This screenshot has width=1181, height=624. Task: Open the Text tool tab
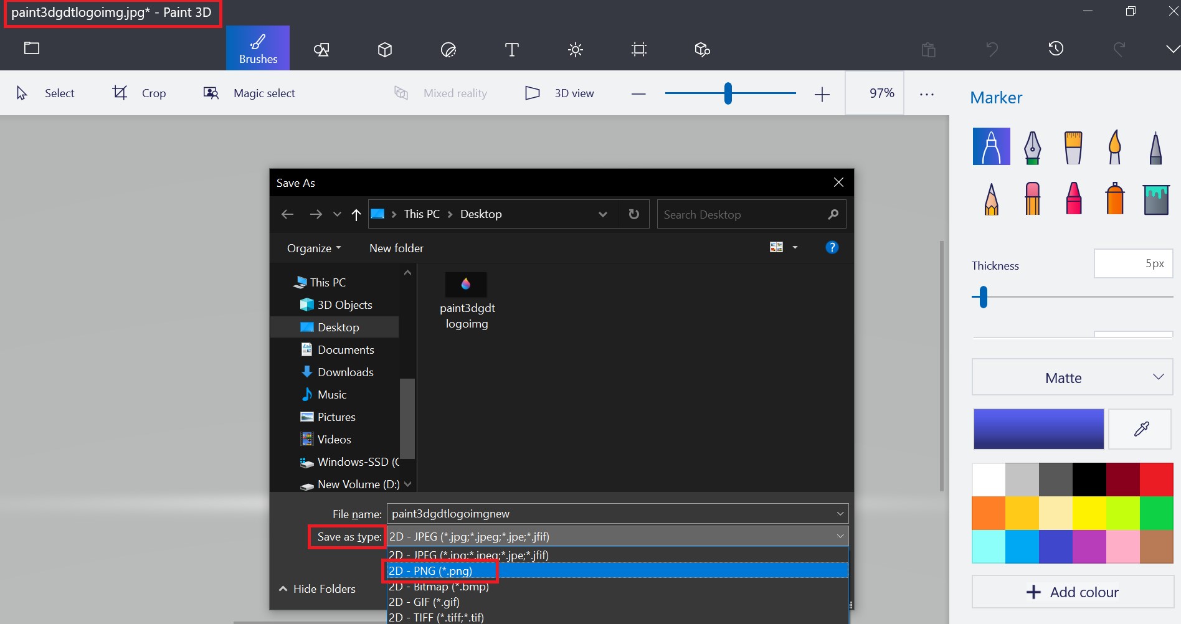click(511, 49)
